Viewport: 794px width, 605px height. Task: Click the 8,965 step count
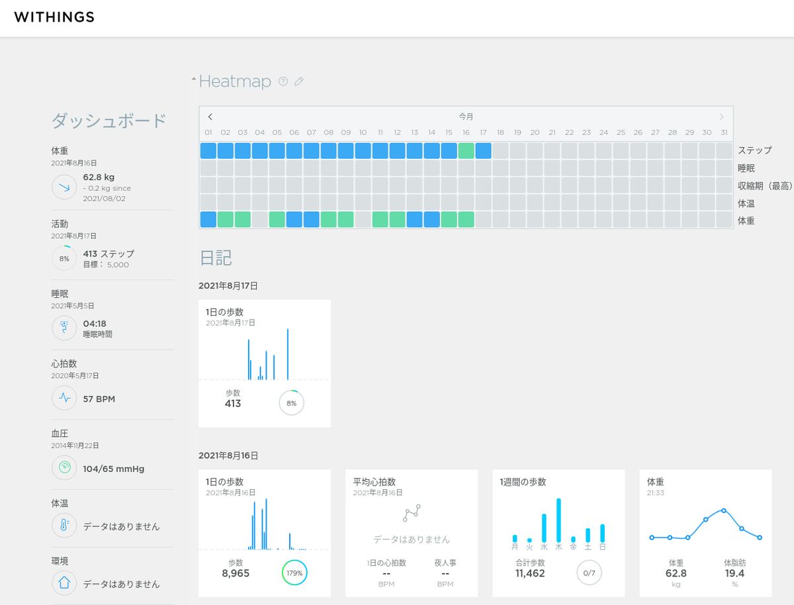pos(236,573)
